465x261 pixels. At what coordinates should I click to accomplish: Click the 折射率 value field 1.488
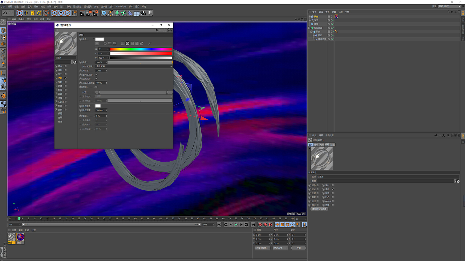[101, 71]
